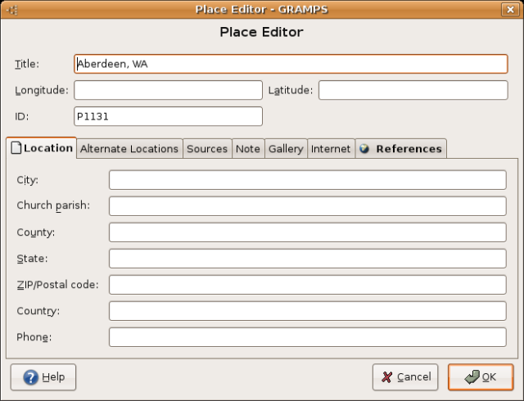Select the ID field containing P1131
524x401 pixels.
(x=168, y=116)
